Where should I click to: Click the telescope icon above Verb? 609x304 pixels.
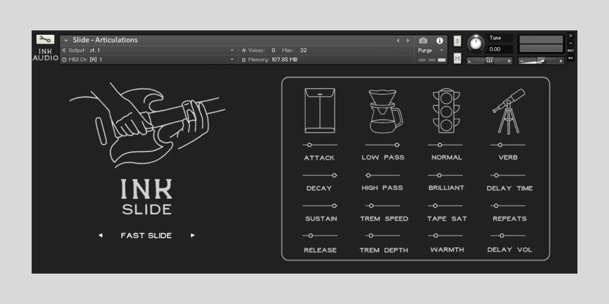coord(509,111)
